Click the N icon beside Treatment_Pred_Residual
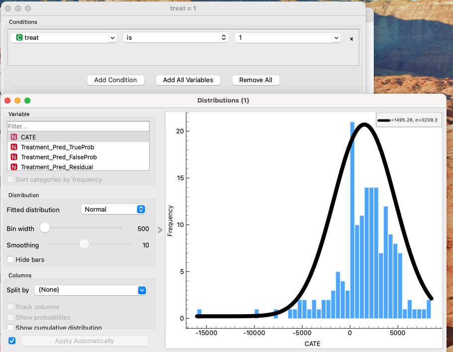The height and width of the screenshot is (352, 453). coord(14,167)
